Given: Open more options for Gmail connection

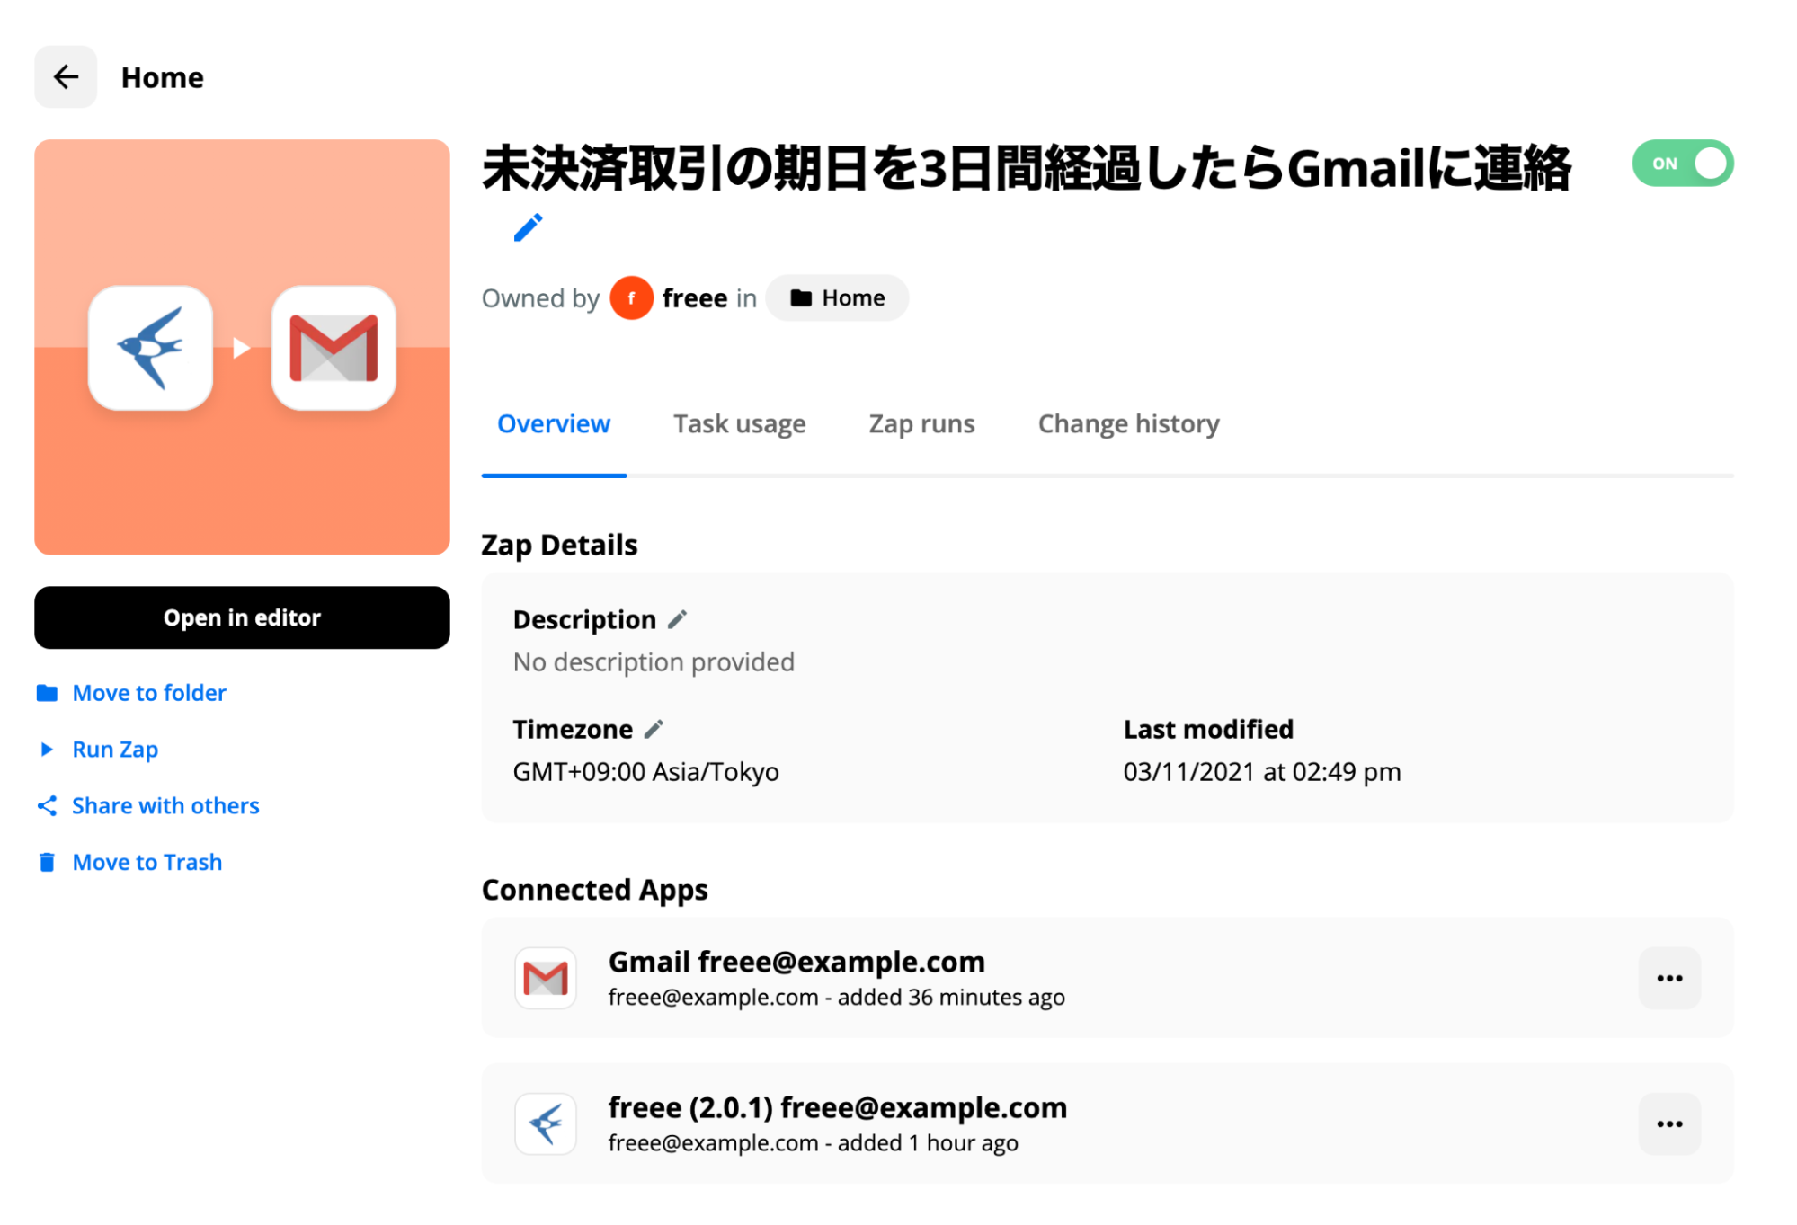Looking at the screenshot, I should (x=1669, y=978).
